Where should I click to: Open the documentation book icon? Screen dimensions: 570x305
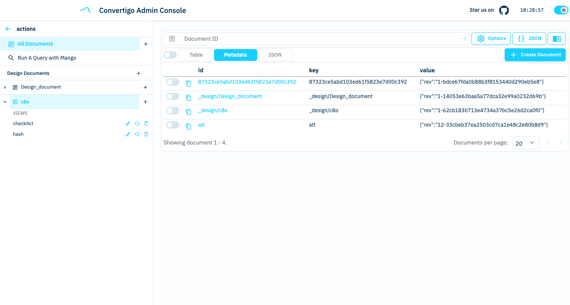click(x=556, y=39)
